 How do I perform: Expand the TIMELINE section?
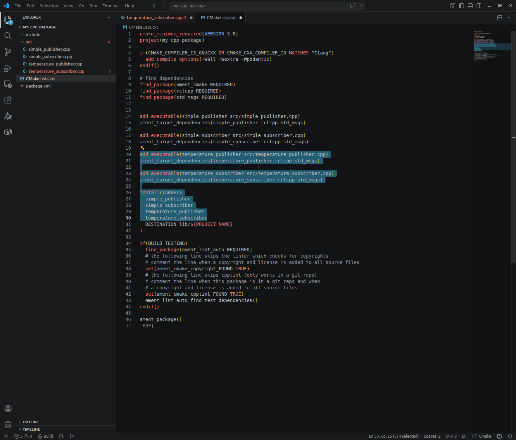tap(66, 429)
